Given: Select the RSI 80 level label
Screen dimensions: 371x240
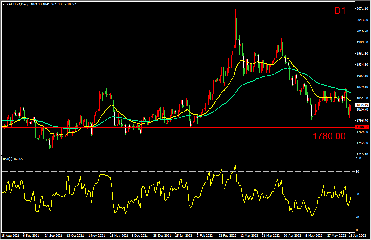Looking at the screenshot, I should [357, 172].
